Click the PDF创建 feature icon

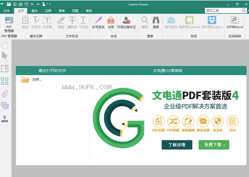tap(158, 122)
